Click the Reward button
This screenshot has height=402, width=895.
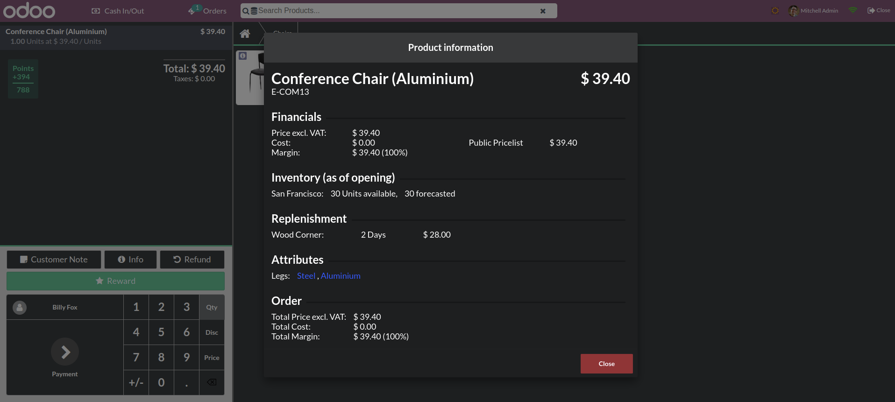(x=115, y=281)
